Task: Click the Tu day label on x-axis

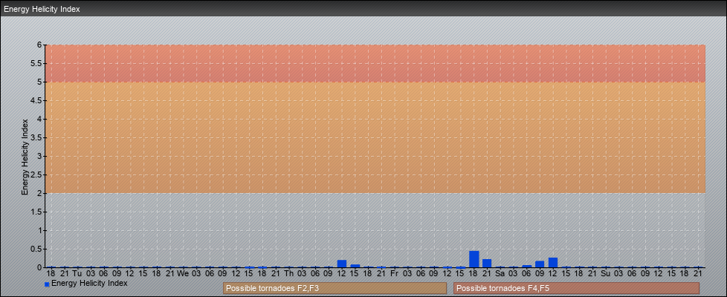Action: (77, 273)
